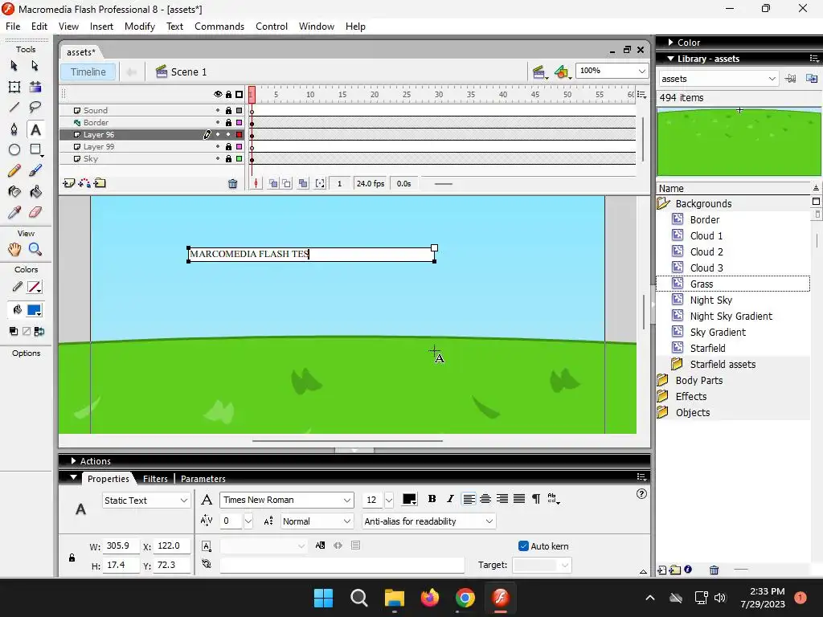Viewport: 823px width, 617px height.
Task: Select the Zoom magnifier tool
Action: tap(35, 250)
